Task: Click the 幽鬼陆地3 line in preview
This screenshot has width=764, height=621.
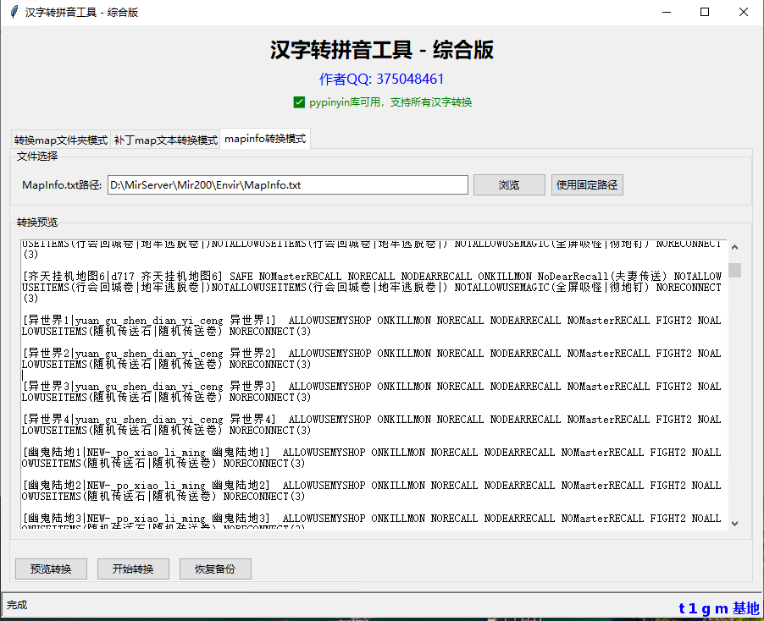Action: (x=371, y=521)
